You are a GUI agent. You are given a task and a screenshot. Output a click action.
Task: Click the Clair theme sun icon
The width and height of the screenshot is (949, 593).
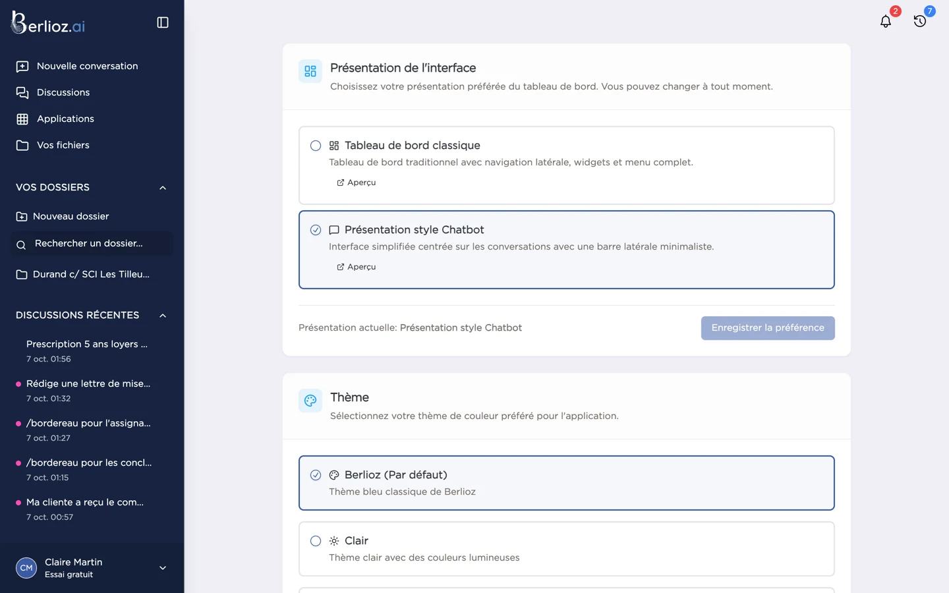click(x=334, y=541)
